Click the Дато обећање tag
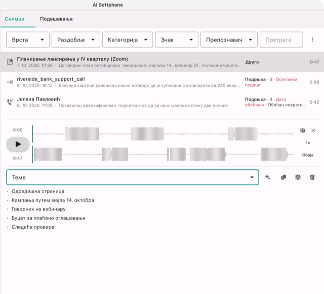 (265, 102)
